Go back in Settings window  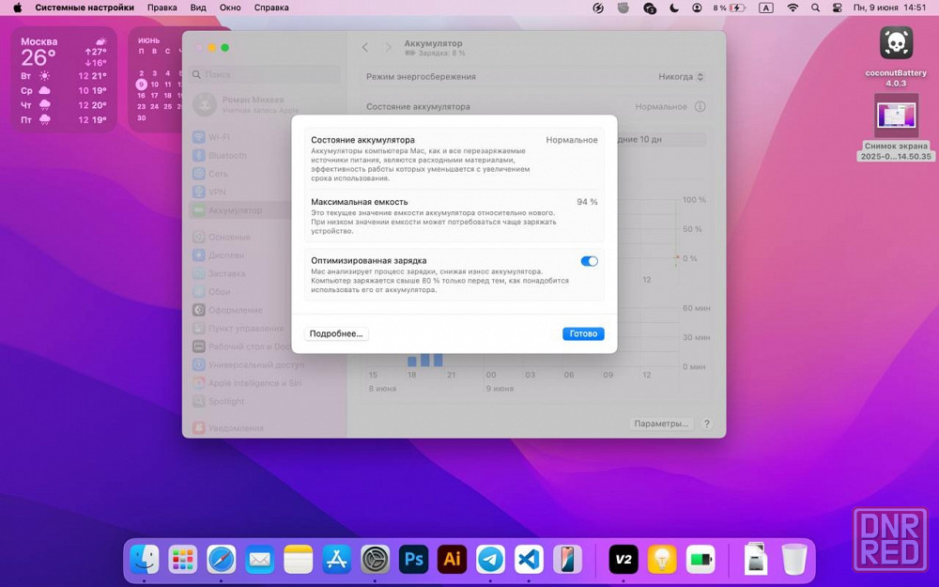(365, 47)
